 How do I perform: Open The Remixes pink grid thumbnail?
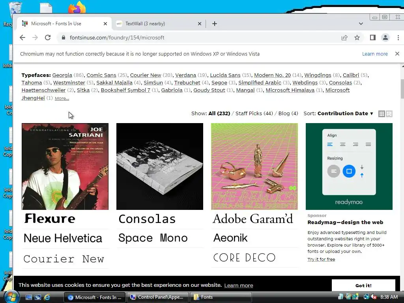tap(254, 166)
